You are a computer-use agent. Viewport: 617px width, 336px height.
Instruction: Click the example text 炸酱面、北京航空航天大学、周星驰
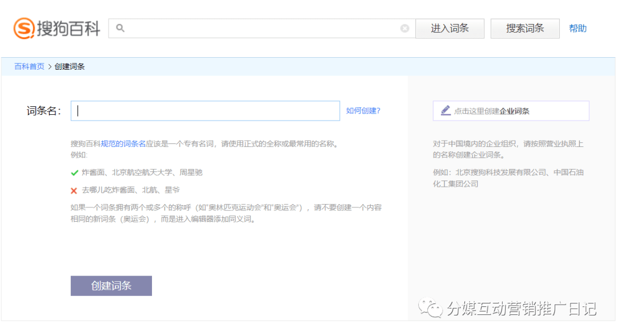click(142, 173)
